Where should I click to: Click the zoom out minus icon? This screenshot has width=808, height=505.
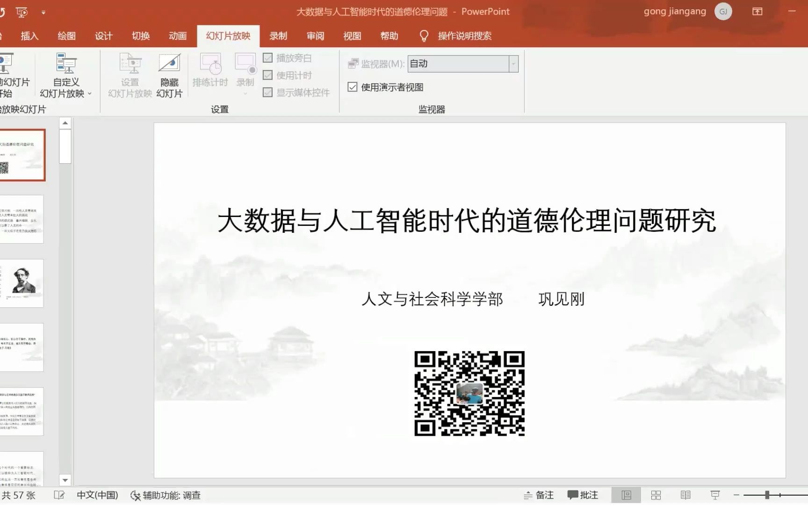[736, 495]
